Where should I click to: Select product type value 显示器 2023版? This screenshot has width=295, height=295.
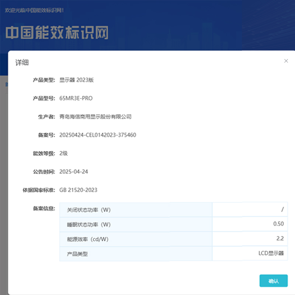pos(76,80)
